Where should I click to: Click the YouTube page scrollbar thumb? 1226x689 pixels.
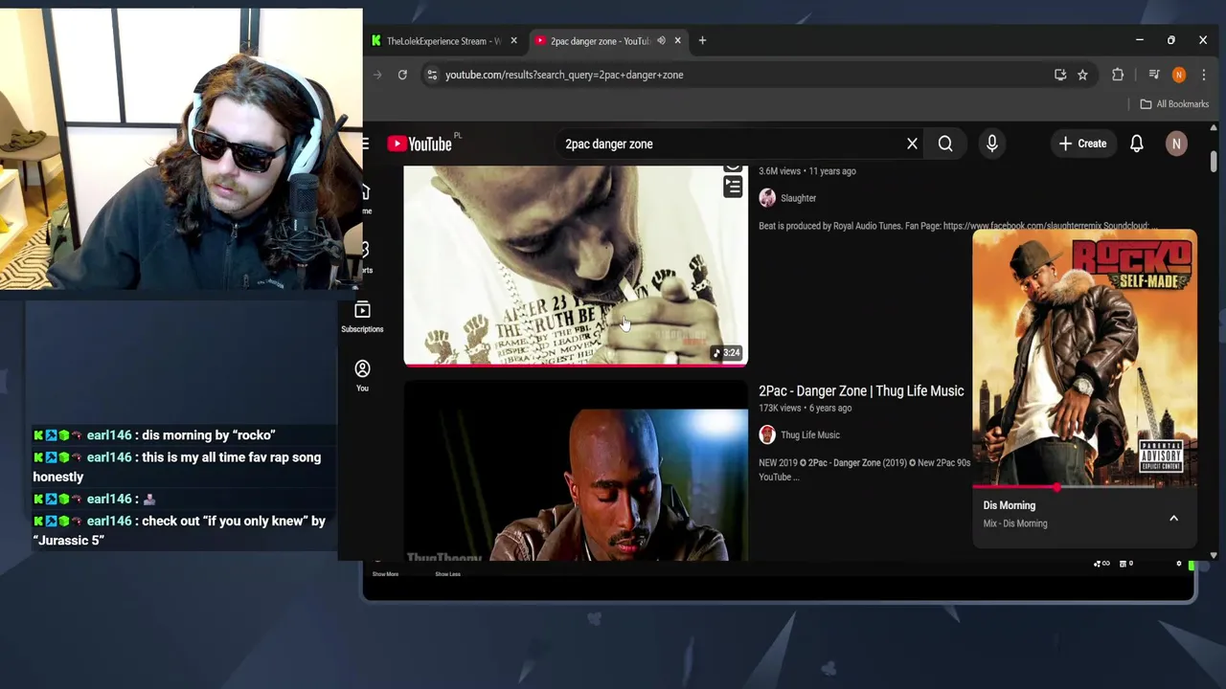(x=1214, y=163)
